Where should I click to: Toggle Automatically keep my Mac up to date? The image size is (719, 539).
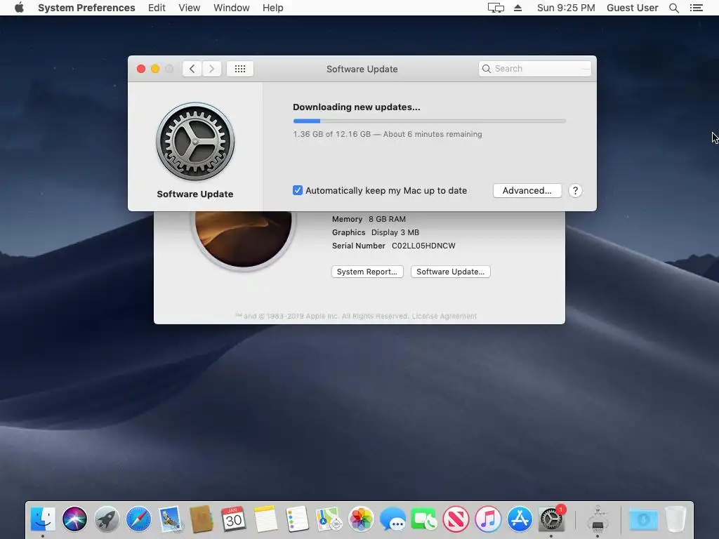pyautogui.click(x=298, y=190)
